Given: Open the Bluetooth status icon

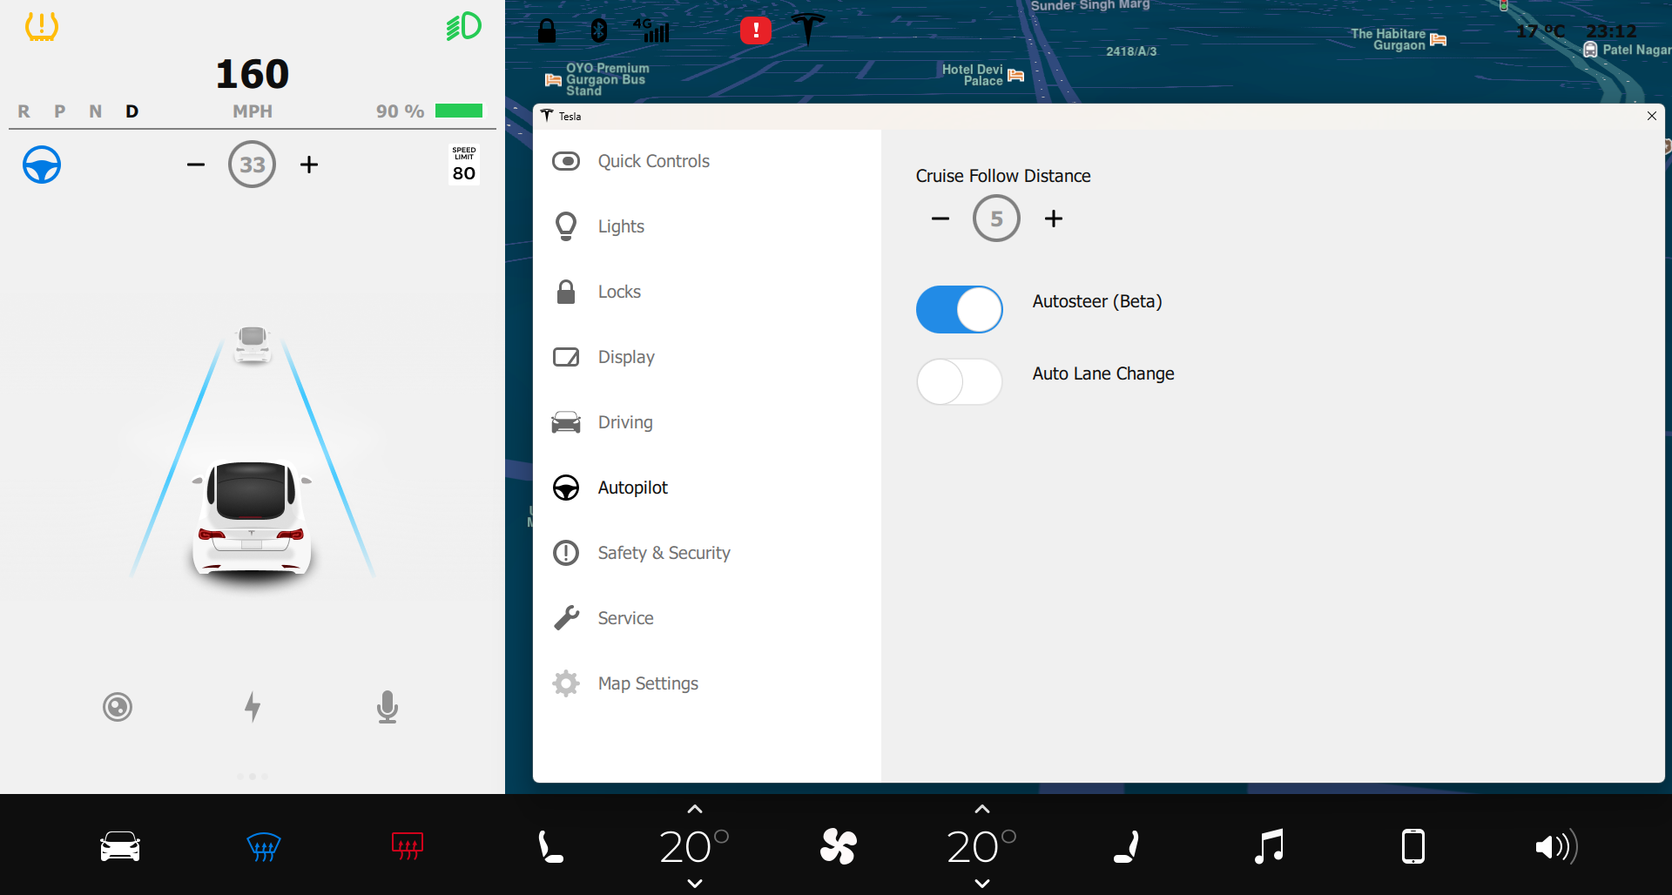Looking at the screenshot, I should tap(599, 30).
